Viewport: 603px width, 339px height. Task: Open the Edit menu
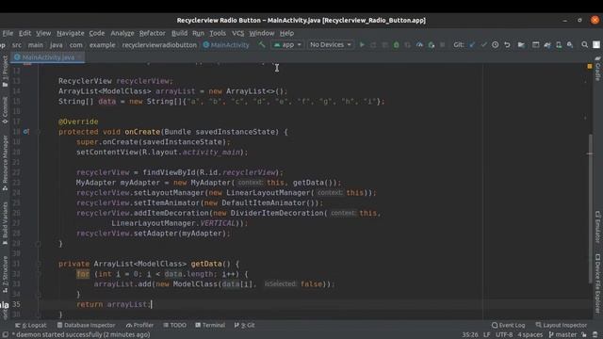tap(25, 33)
